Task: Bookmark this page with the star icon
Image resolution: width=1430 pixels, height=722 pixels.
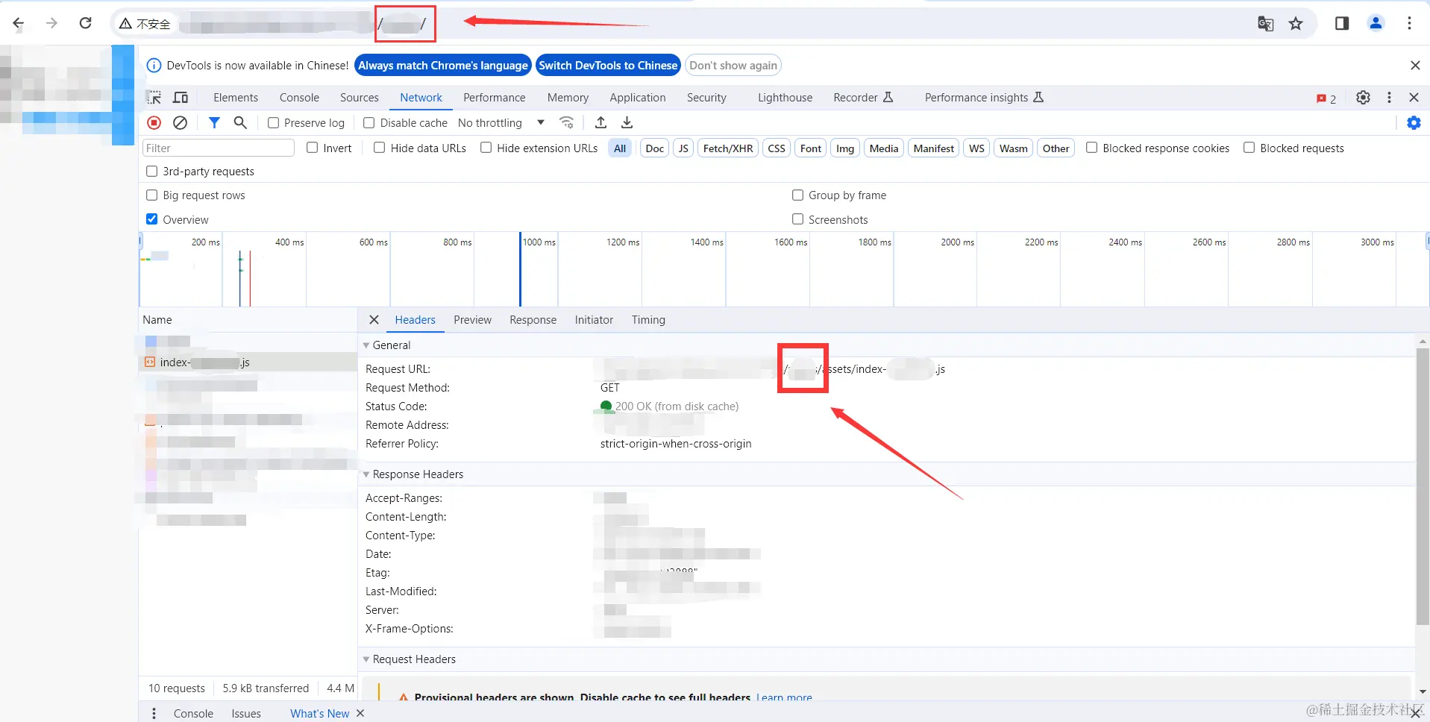Action: click(x=1296, y=24)
